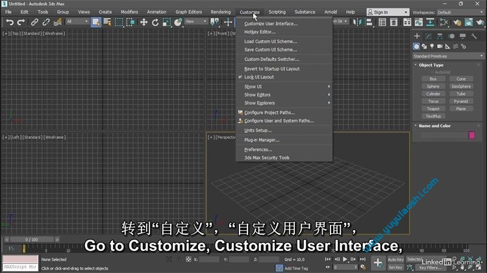Viewport: 487px width, 273px height.
Task: Click the Mirror tool icon
Action: click(x=357, y=22)
